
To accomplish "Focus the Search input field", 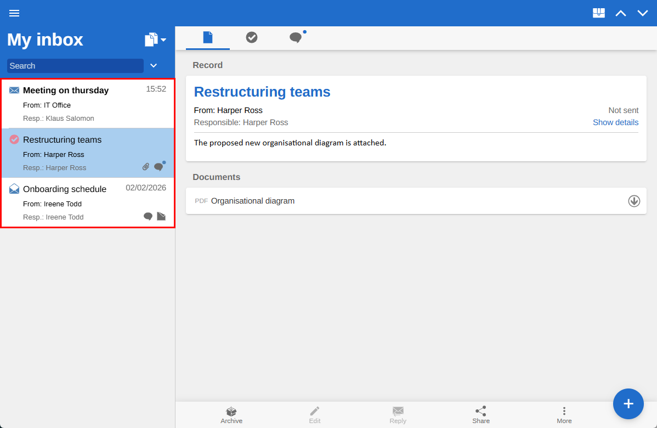I will click(76, 66).
